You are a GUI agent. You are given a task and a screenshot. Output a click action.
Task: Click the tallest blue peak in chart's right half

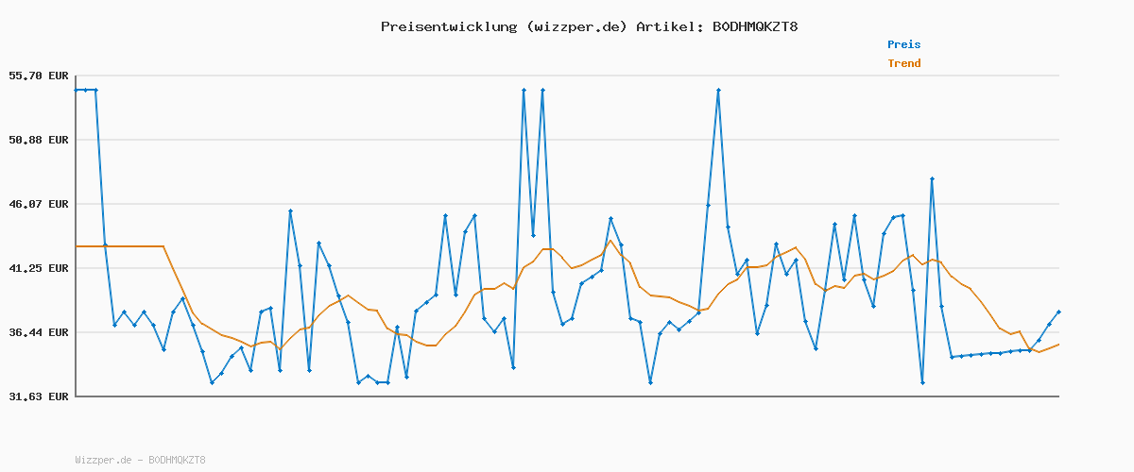pyautogui.click(x=718, y=90)
